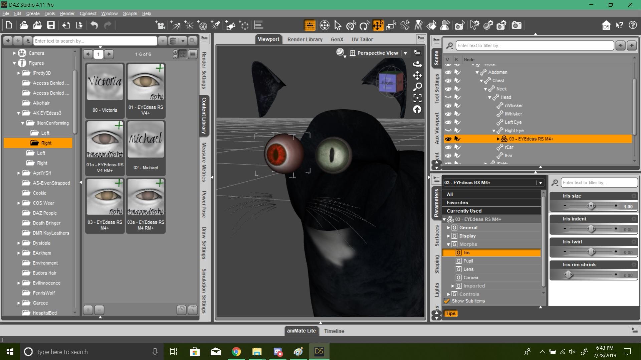Click the Reset view arrow icon
Screen dimensions: 641x360
(x=417, y=109)
